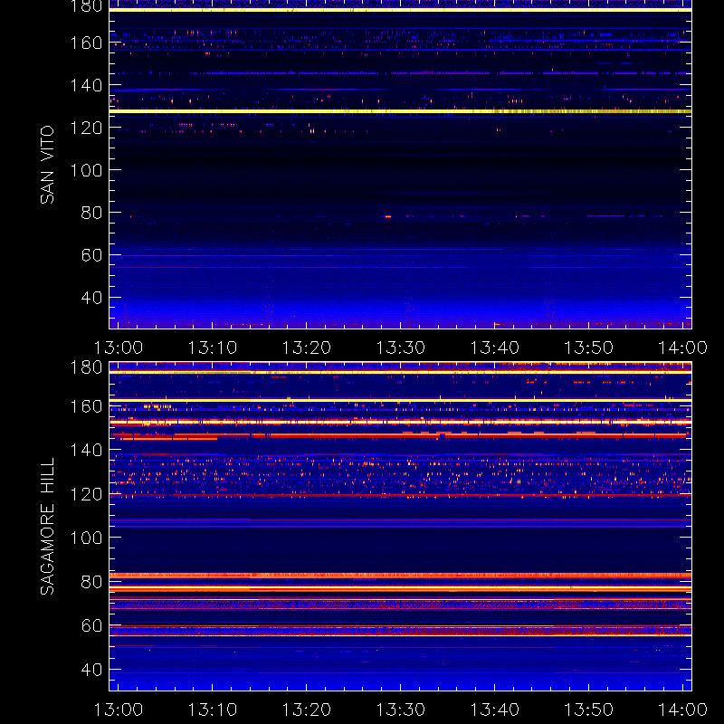
Task: Select the 40 tick label on San Vito panel
Action: point(91,298)
